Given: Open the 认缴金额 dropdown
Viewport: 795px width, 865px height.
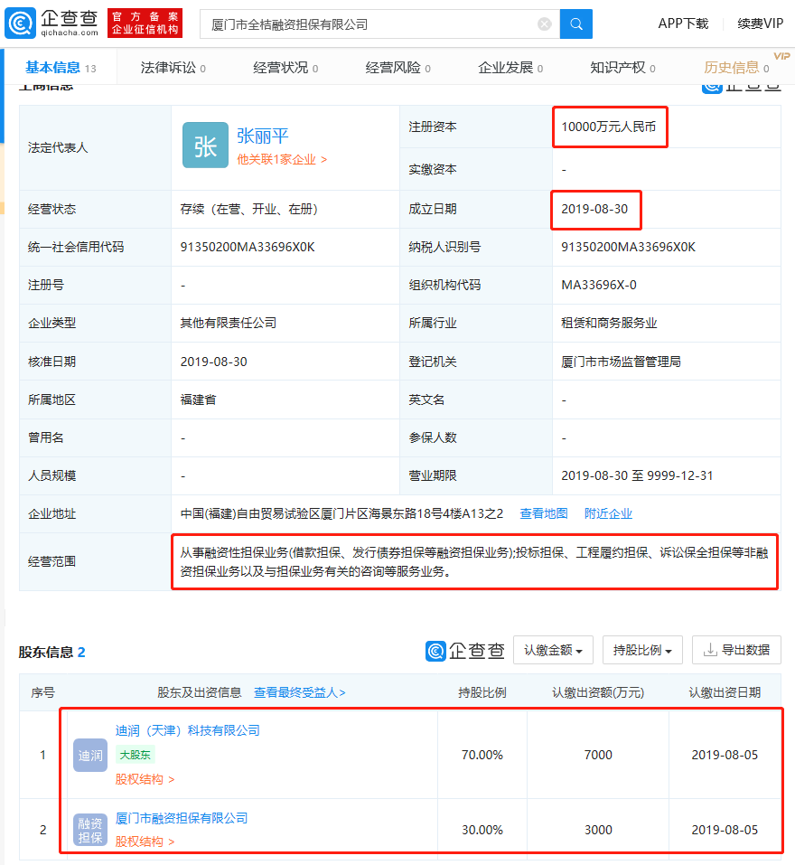Looking at the screenshot, I should click(x=553, y=649).
